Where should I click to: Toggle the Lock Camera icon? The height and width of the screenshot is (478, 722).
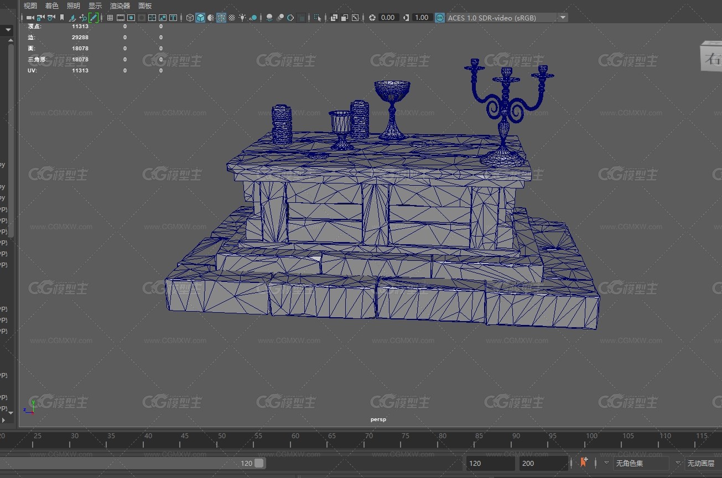pyautogui.click(x=40, y=18)
